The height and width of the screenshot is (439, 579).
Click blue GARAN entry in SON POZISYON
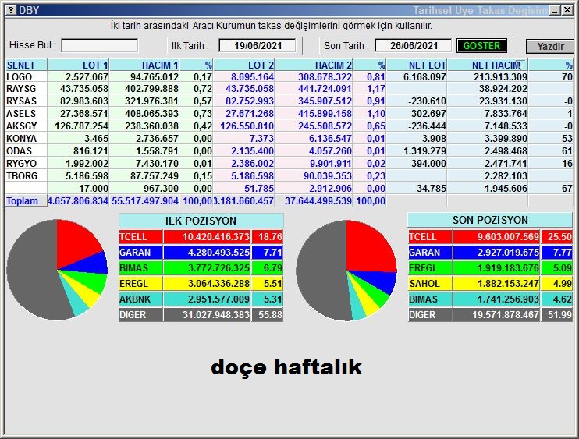click(x=490, y=253)
